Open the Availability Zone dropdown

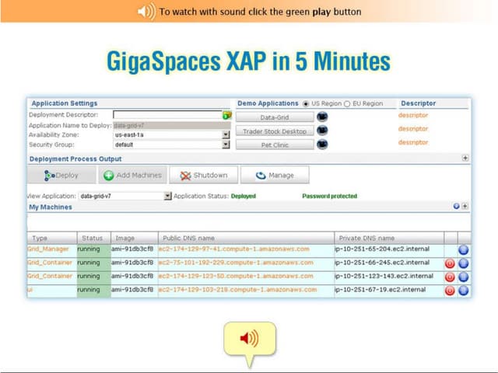coord(226,134)
